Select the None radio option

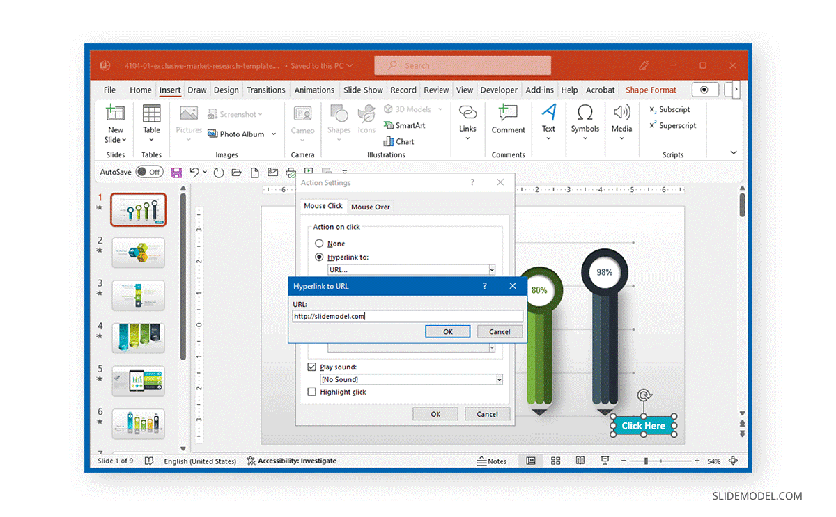[319, 244]
